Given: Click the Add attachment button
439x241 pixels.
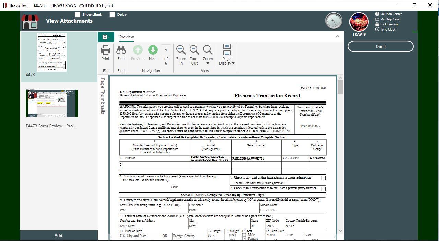Looking at the screenshot, I should pos(59,236).
